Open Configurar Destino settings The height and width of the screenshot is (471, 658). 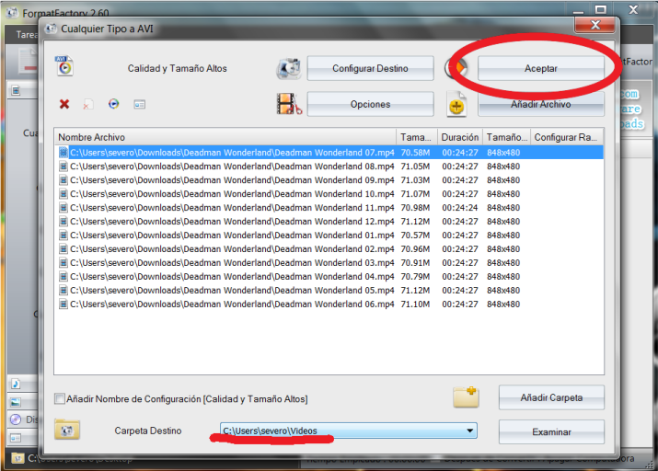[370, 68]
